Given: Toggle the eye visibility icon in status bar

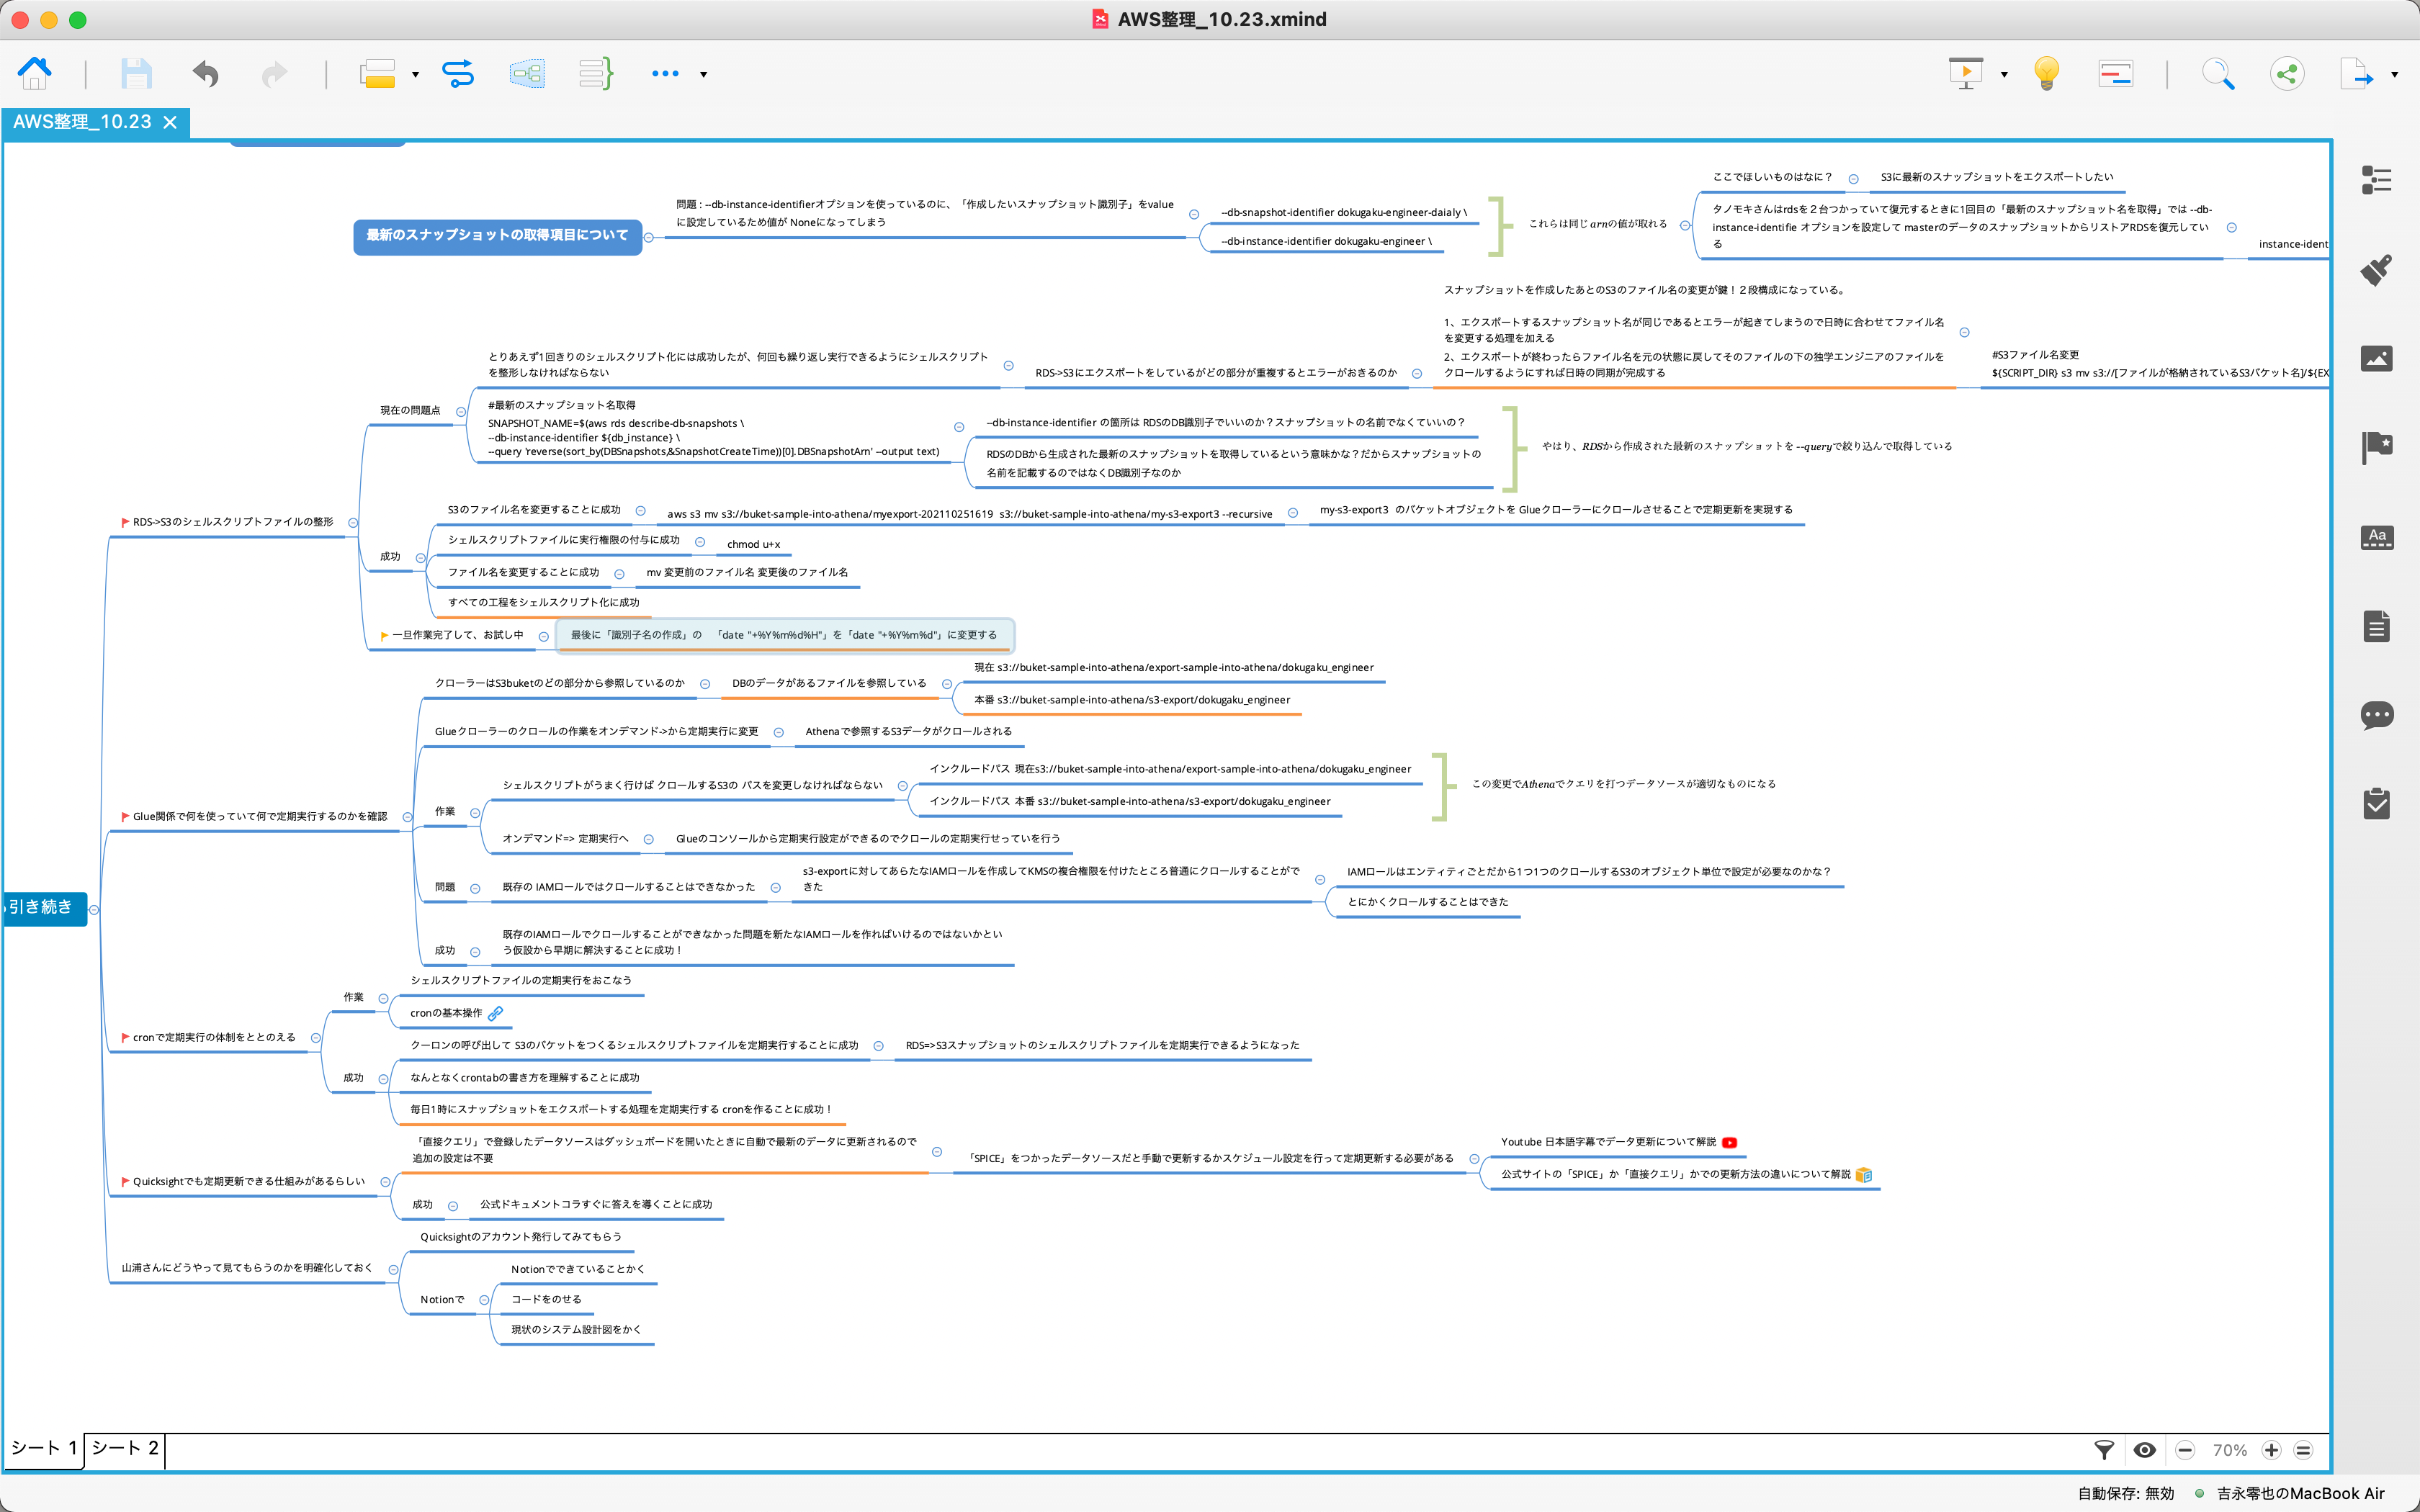Looking at the screenshot, I should click(2144, 1450).
